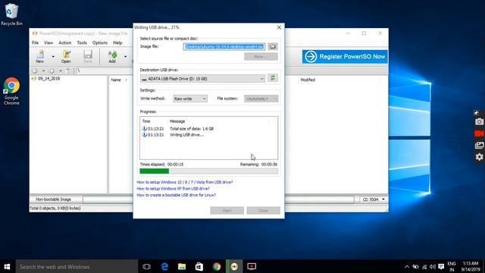Click the Modified column header
Viewport: 485px width, 273px height.
pos(308,80)
